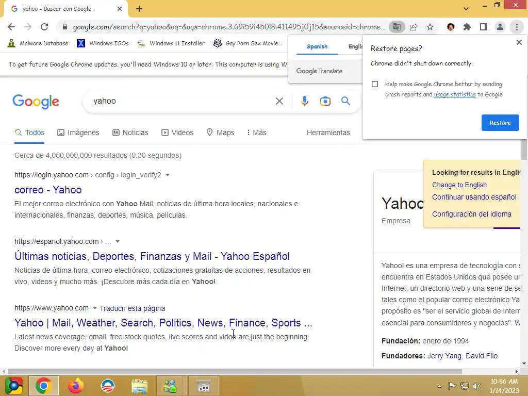Image resolution: width=528 pixels, height=396 pixels.
Task: Open Chrome from the taskbar
Action: point(43,386)
